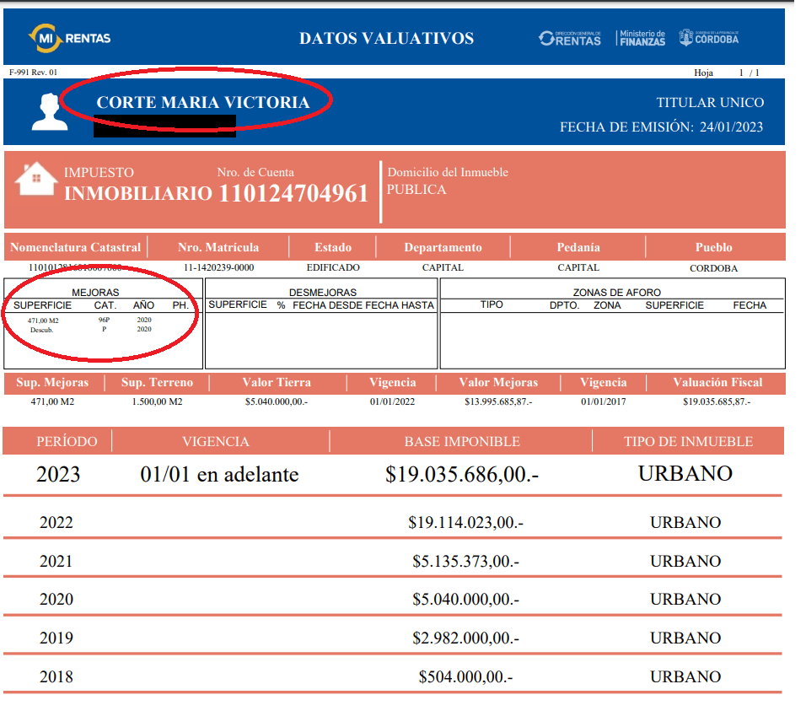Click the BASE IMPONIBLE column header
This screenshot has width=806, height=727.
(461, 441)
